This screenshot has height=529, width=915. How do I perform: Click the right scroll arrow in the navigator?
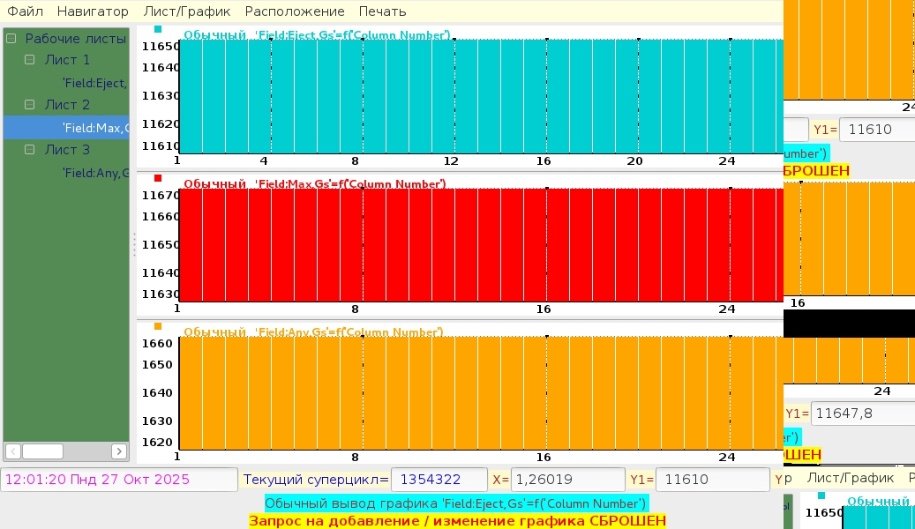[x=119, y=451]
